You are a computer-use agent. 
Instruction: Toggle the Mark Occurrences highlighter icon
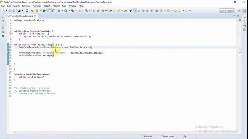click(x=135, y=11)
